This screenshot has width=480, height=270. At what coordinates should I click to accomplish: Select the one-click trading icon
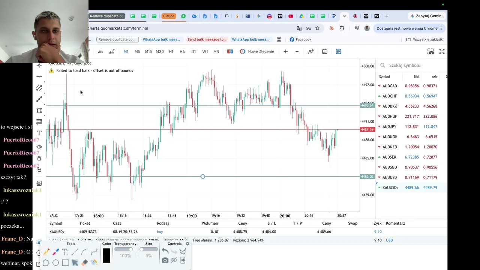[230, 51]
